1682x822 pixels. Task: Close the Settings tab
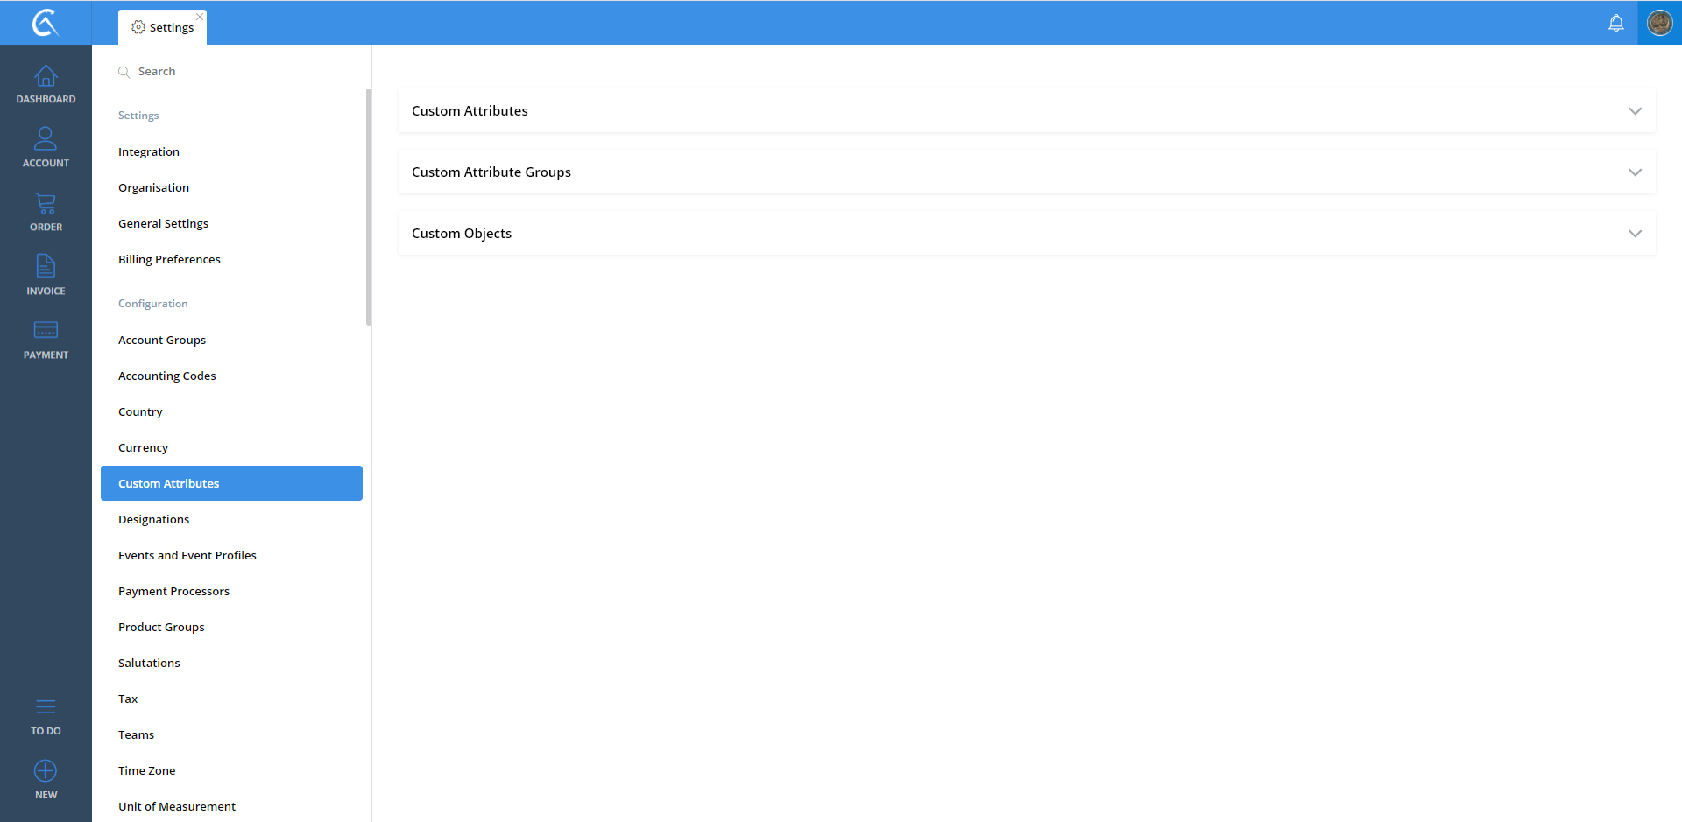(x=200, y=17)
